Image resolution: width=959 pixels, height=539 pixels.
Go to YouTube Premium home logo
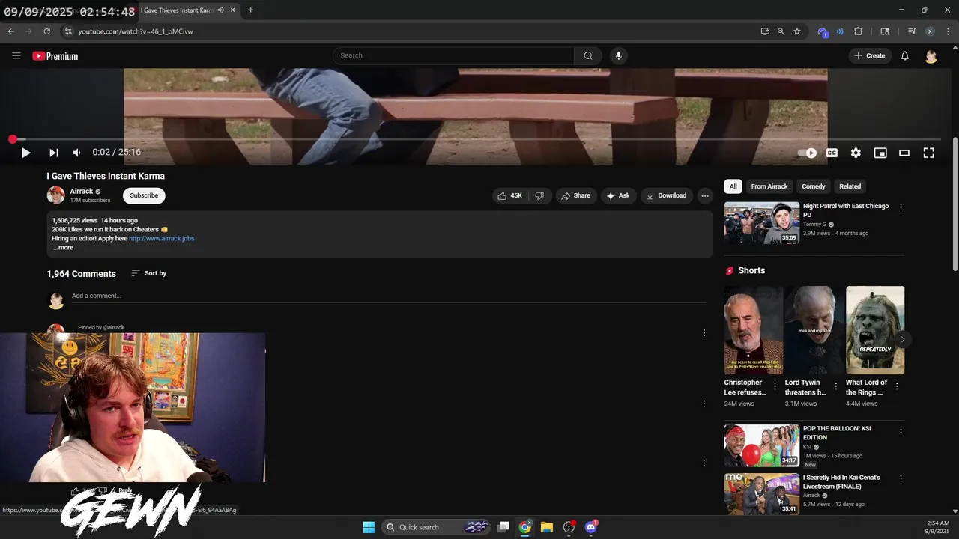55,55
